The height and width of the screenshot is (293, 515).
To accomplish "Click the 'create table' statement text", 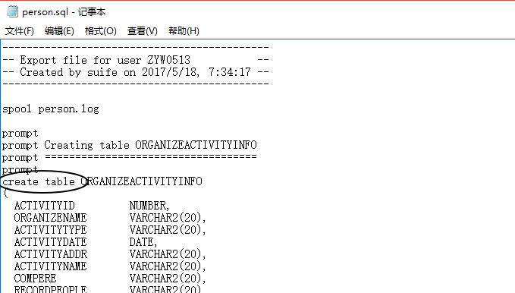I will pos(39,181).
